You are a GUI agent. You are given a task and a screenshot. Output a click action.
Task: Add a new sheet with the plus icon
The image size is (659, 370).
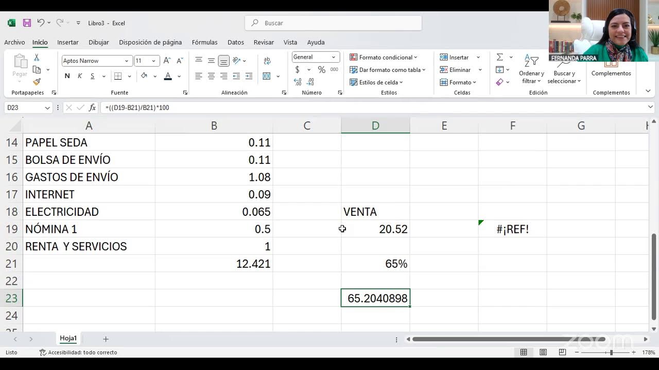pyautogui.click(x=106, y=339)
